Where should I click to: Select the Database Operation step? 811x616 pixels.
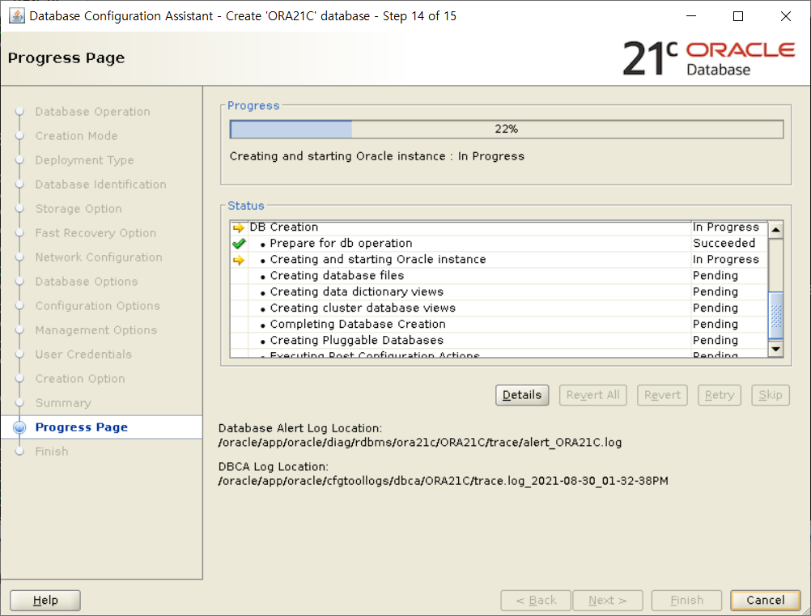(92, 112)
